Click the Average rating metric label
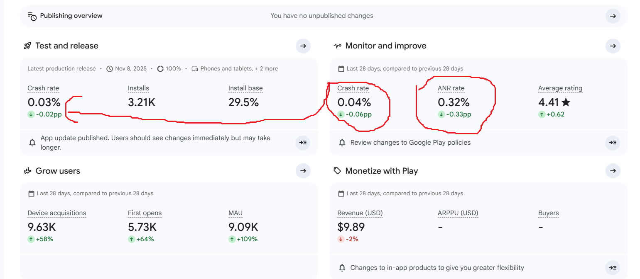 pos(560,88)
